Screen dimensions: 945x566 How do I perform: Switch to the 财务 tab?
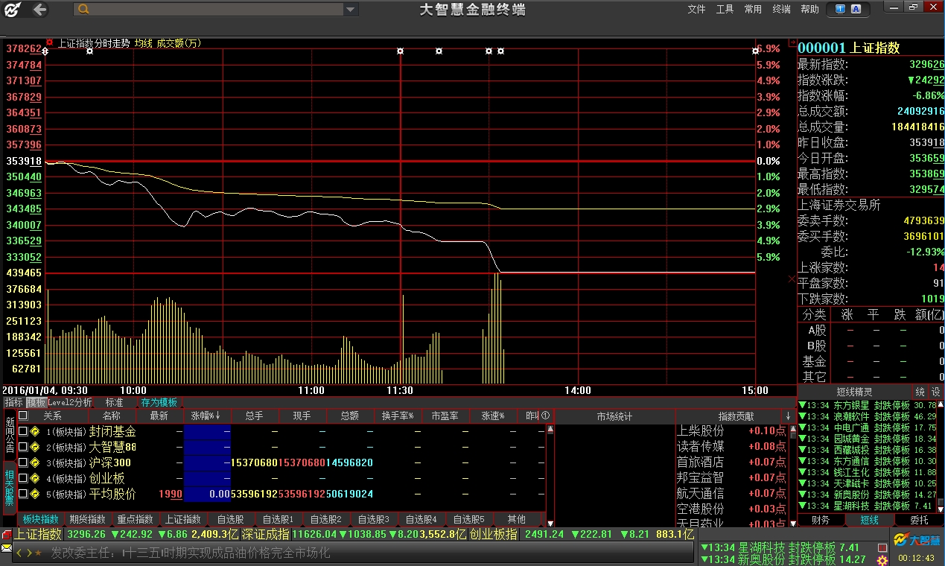point(821,520)
